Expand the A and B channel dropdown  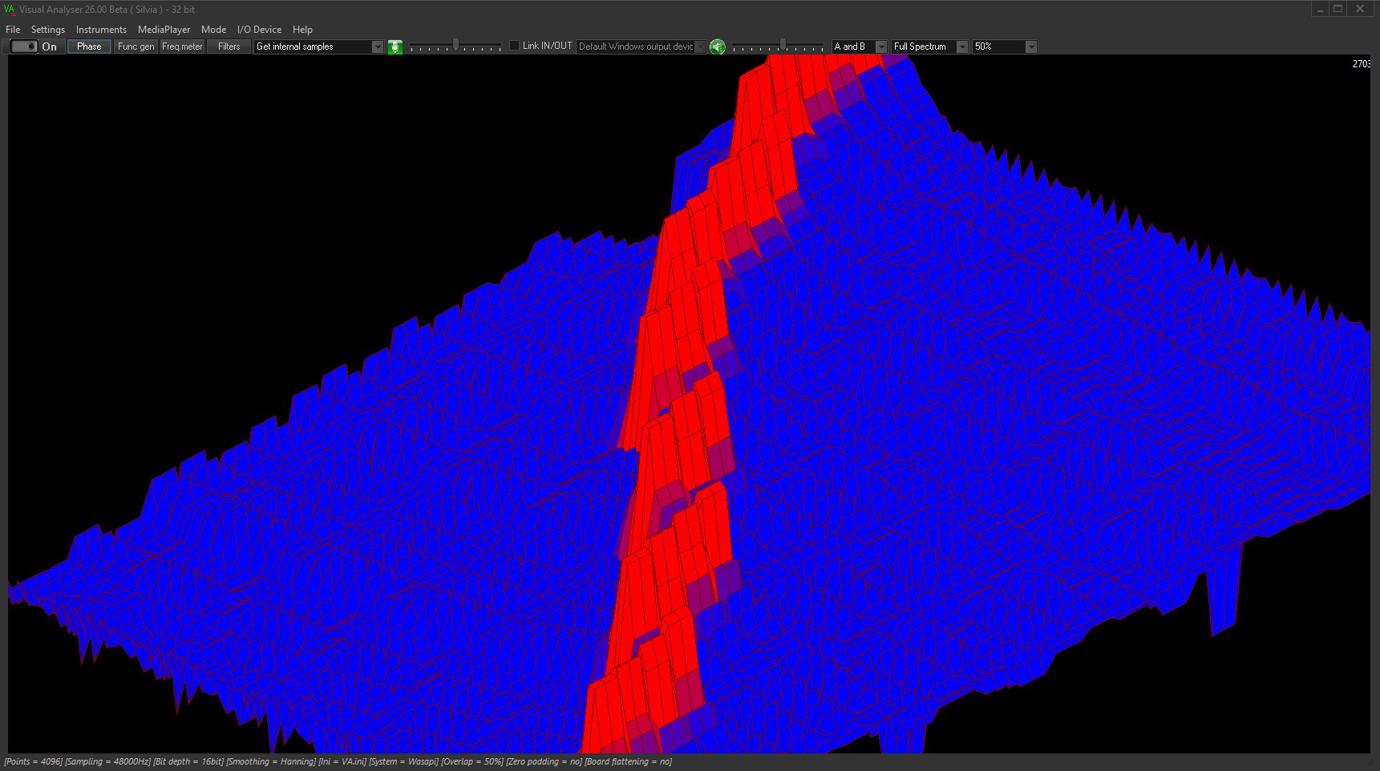881,47
